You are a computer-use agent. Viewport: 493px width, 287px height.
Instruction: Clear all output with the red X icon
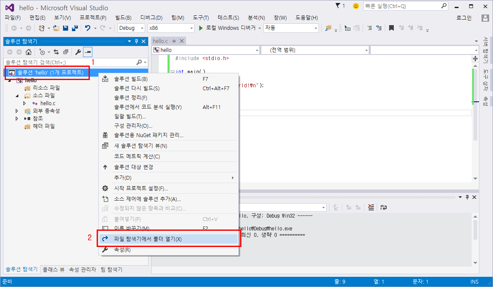pyautogui.click(x=371, y=207)
